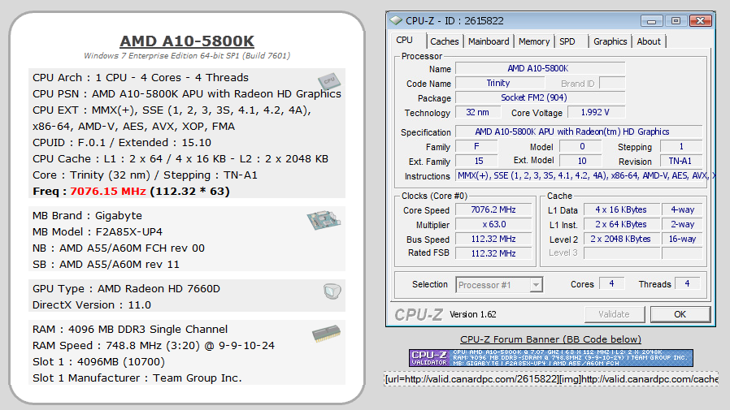Viewport: 730px width, 410px height.
Task: Click the CPU chip icon in summary panel
Action: pyautogui.click(x=329, y=81)
